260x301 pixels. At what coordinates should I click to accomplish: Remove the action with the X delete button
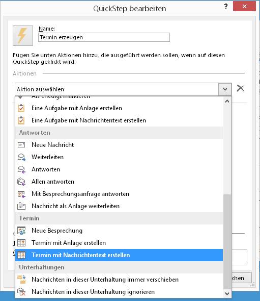[241, 88]
